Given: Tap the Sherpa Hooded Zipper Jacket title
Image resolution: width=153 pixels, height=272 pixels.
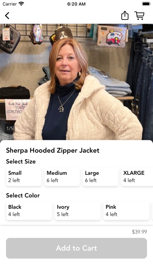Looking at the screenshot, I should (x=53, y=151).
